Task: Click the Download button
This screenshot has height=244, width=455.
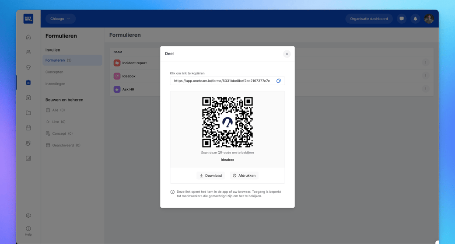Action: [x=211, y=175]
